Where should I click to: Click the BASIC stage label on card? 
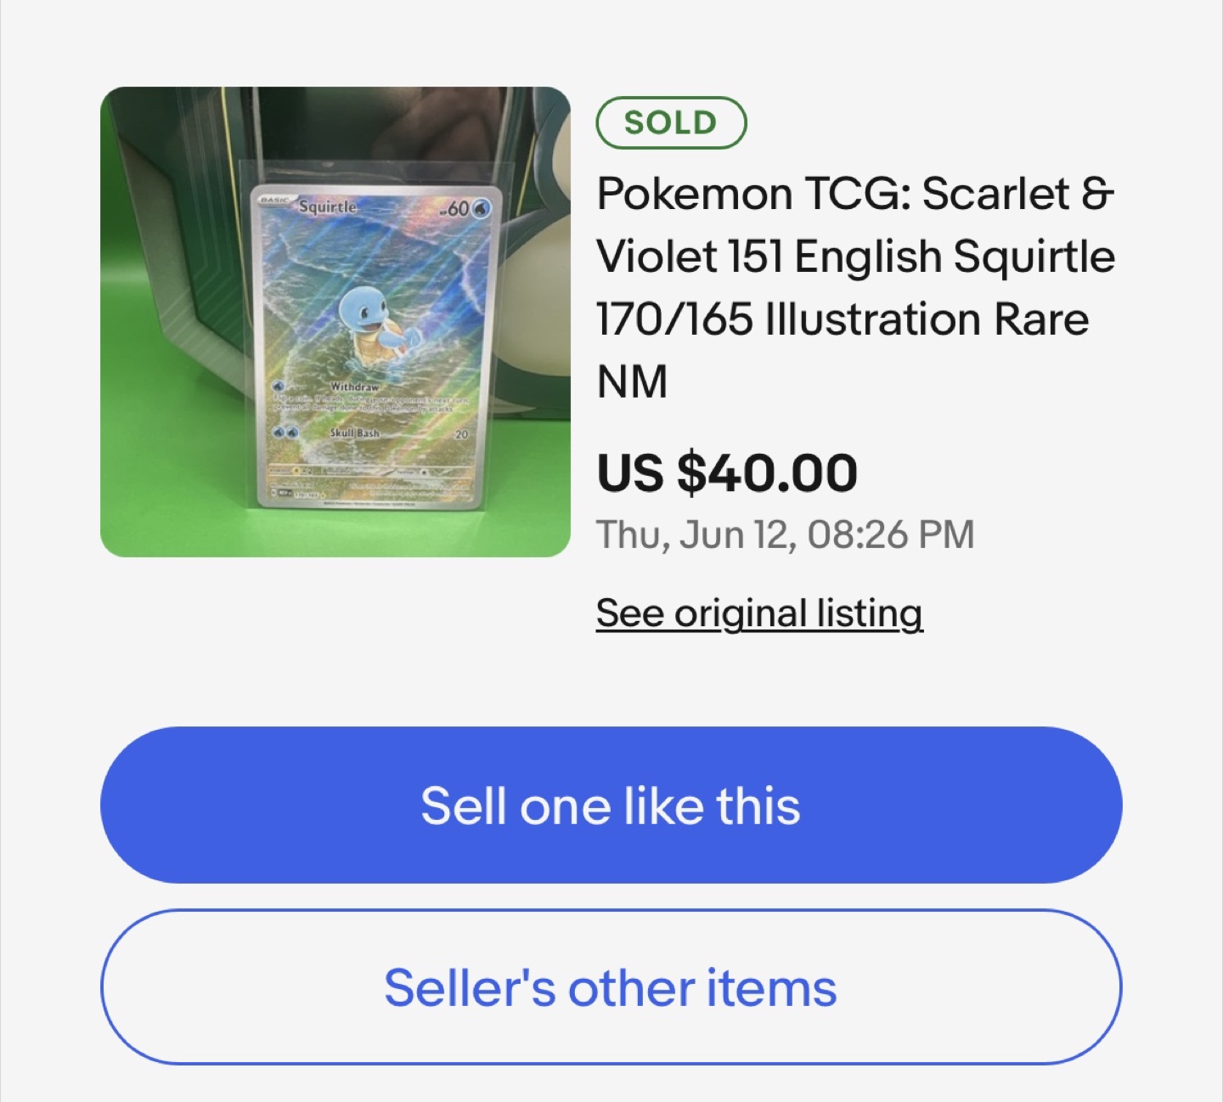point(274,200)
